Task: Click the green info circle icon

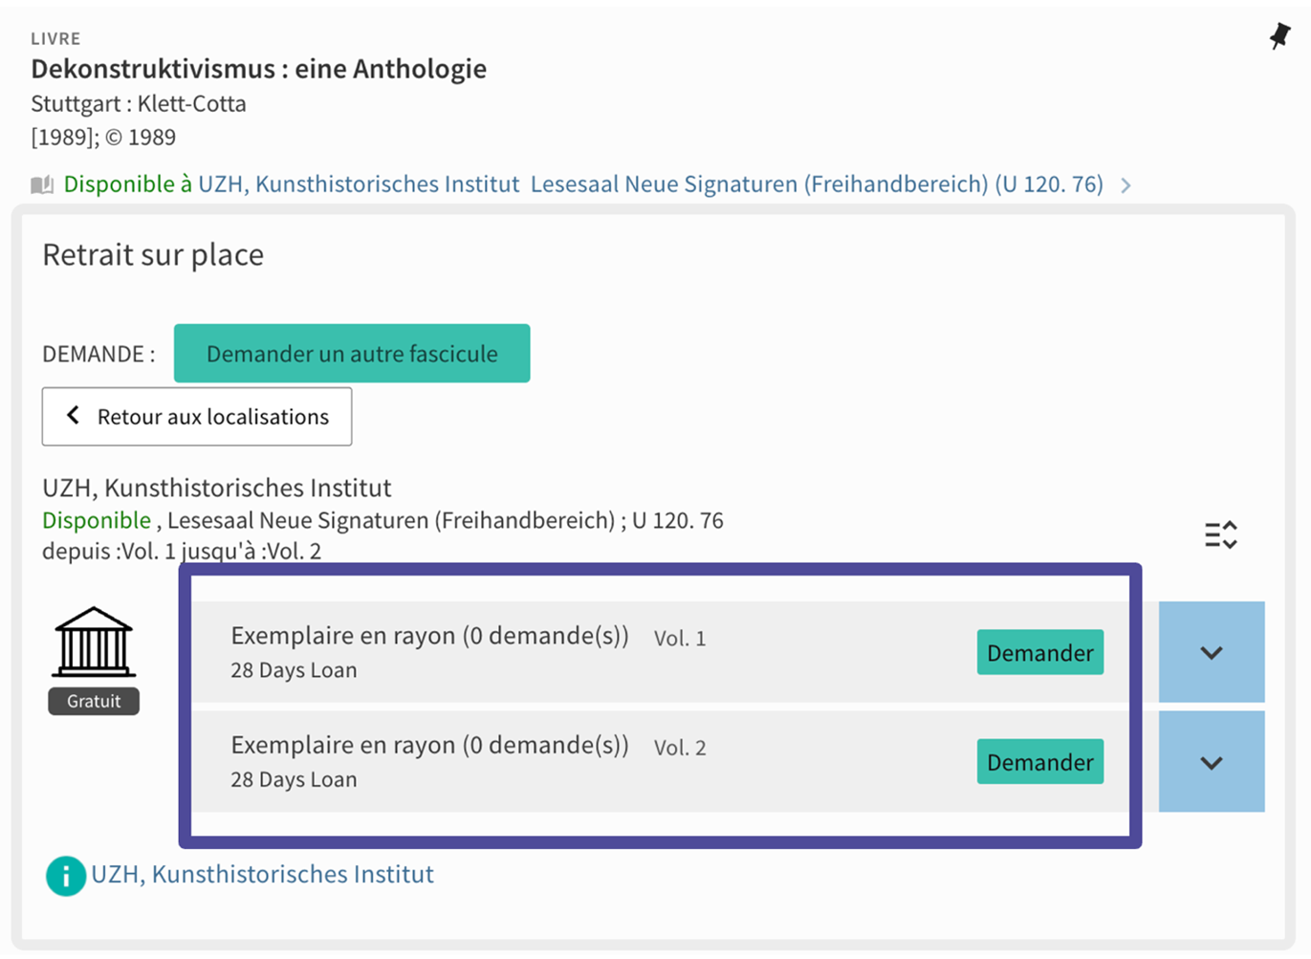Action: (x=65, y=876)
